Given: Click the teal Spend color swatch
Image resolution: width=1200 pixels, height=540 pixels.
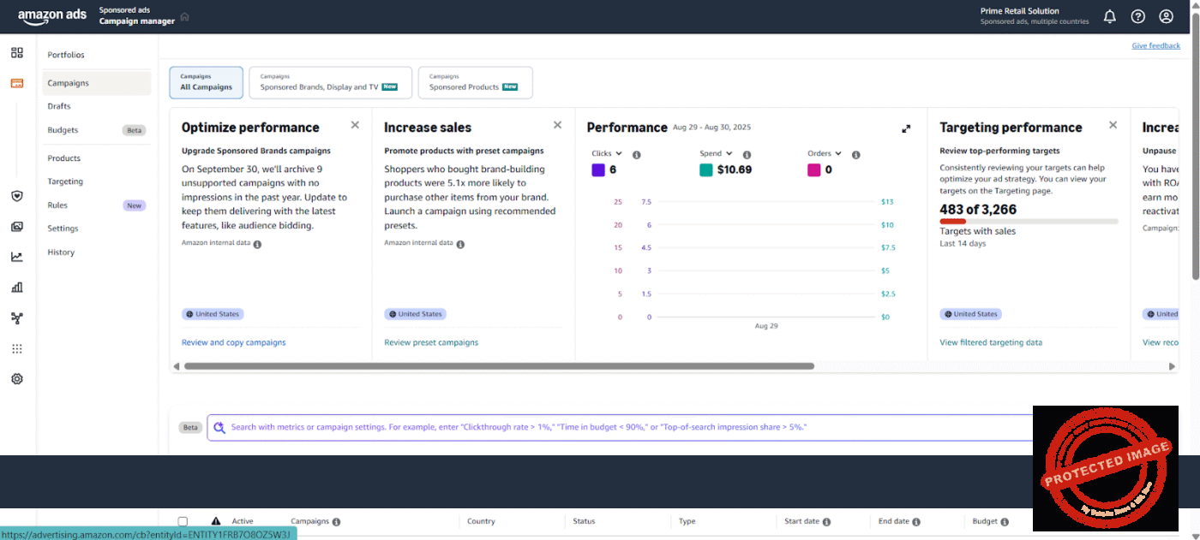Looking at the screenshot, I should (x=706, y=169).
